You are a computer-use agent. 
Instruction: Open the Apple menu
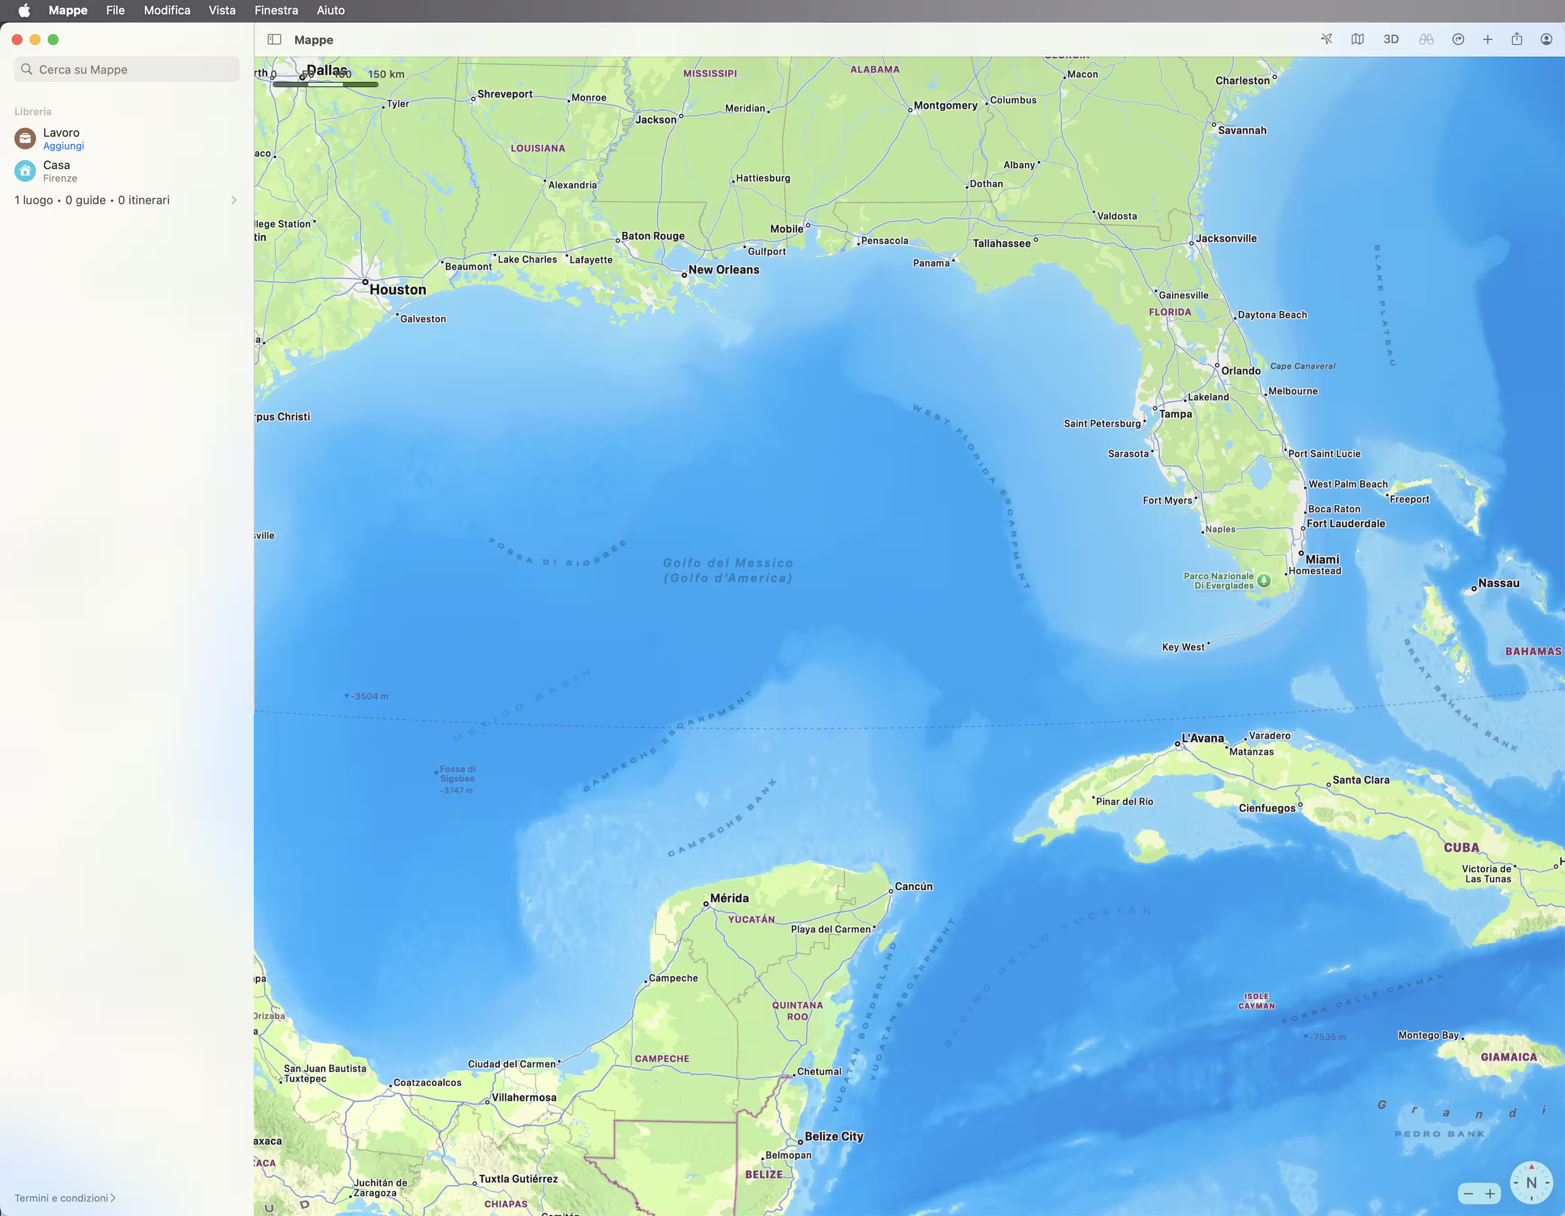(x=24, y=10)
